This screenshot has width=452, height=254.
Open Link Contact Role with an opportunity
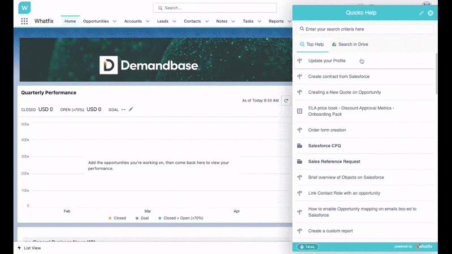click(364, 193)
